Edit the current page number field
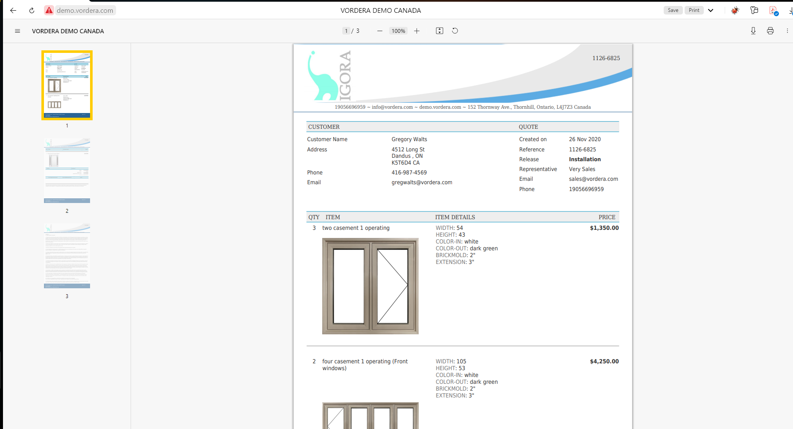 point(346,31)
